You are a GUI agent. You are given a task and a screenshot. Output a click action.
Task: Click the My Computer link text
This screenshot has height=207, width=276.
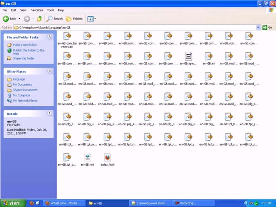[x=22, y=95]
